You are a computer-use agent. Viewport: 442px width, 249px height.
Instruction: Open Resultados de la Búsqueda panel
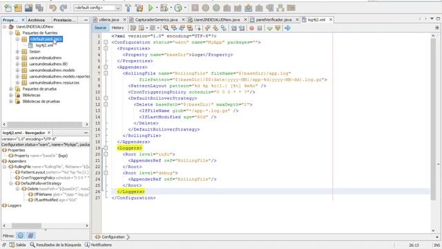(55, 245)
